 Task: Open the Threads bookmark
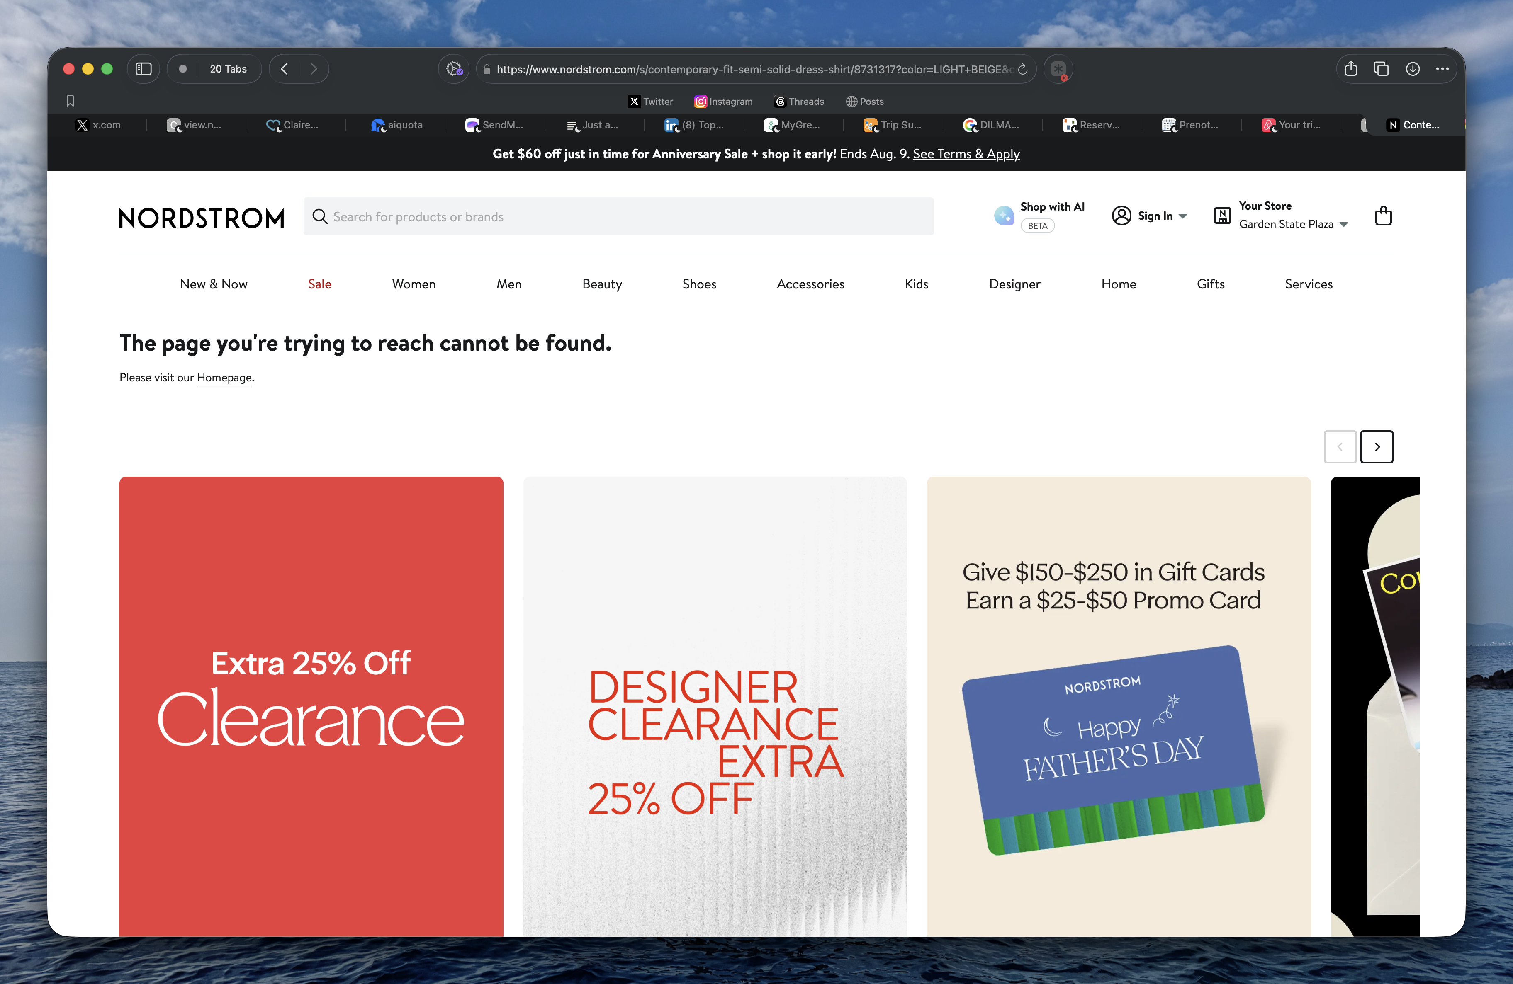point(799,102)
